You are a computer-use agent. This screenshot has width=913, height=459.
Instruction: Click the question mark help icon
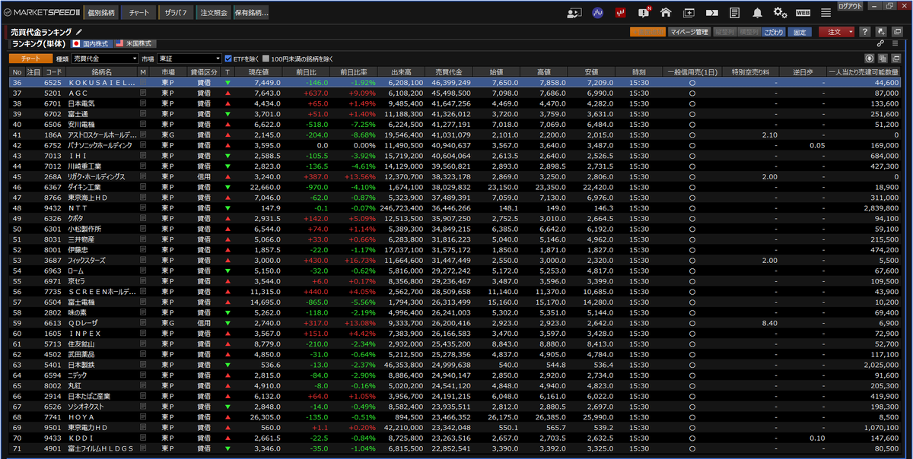coord(865,32)
